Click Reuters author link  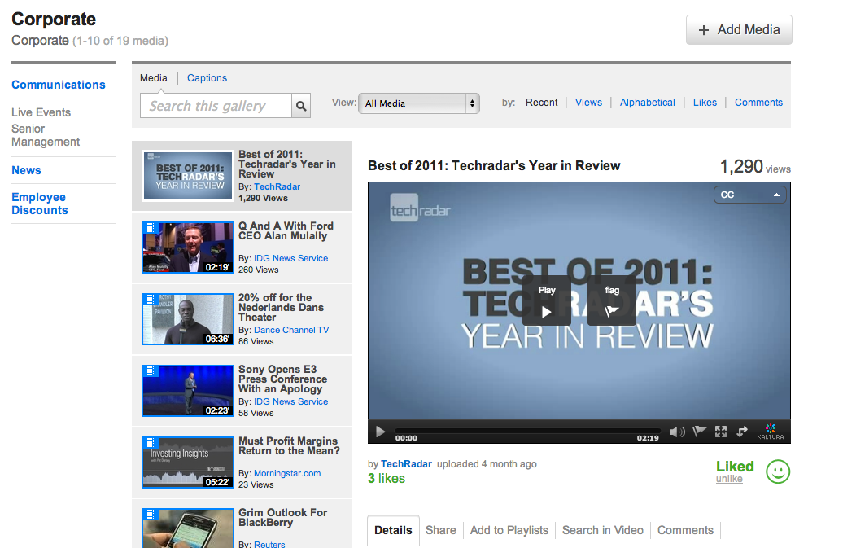269,544
